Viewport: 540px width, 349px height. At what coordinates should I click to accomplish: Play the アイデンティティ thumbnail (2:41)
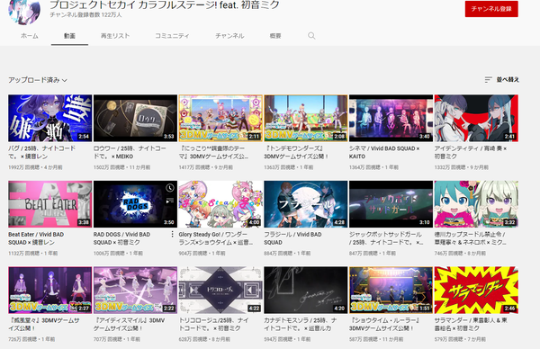[476, 118]
